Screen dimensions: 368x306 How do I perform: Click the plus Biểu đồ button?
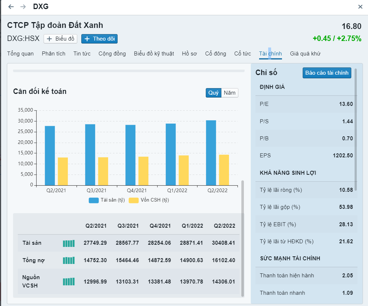click(61, 39)
